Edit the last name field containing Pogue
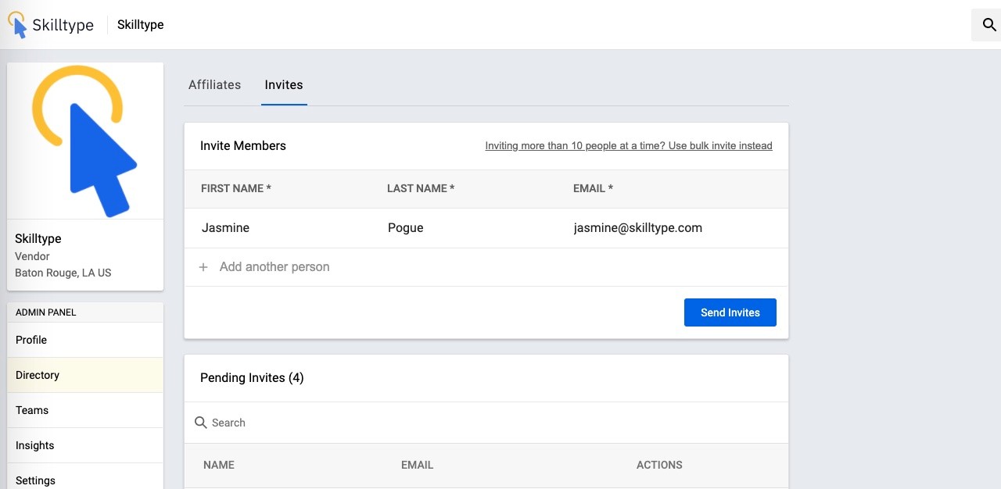This screenshot has width=1001, height=489. [x=472, y=228]
